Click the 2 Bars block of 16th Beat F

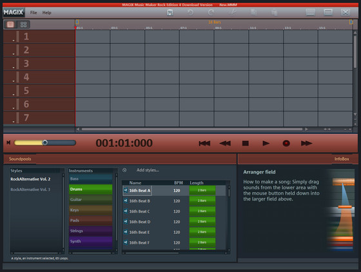[x=202, y=242]
